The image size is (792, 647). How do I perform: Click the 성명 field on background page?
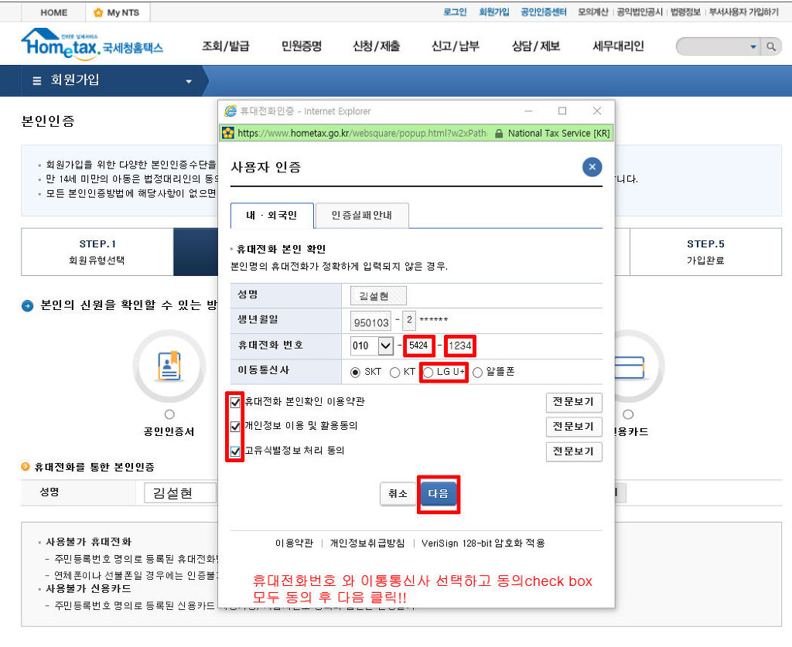pos(179,493)
